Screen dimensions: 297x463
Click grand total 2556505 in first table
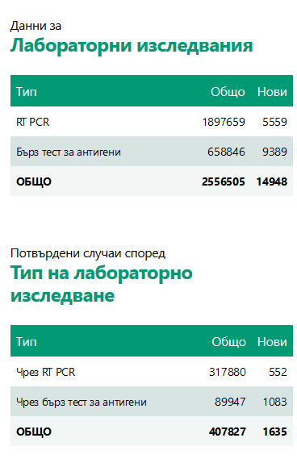(x=224, y=181)
